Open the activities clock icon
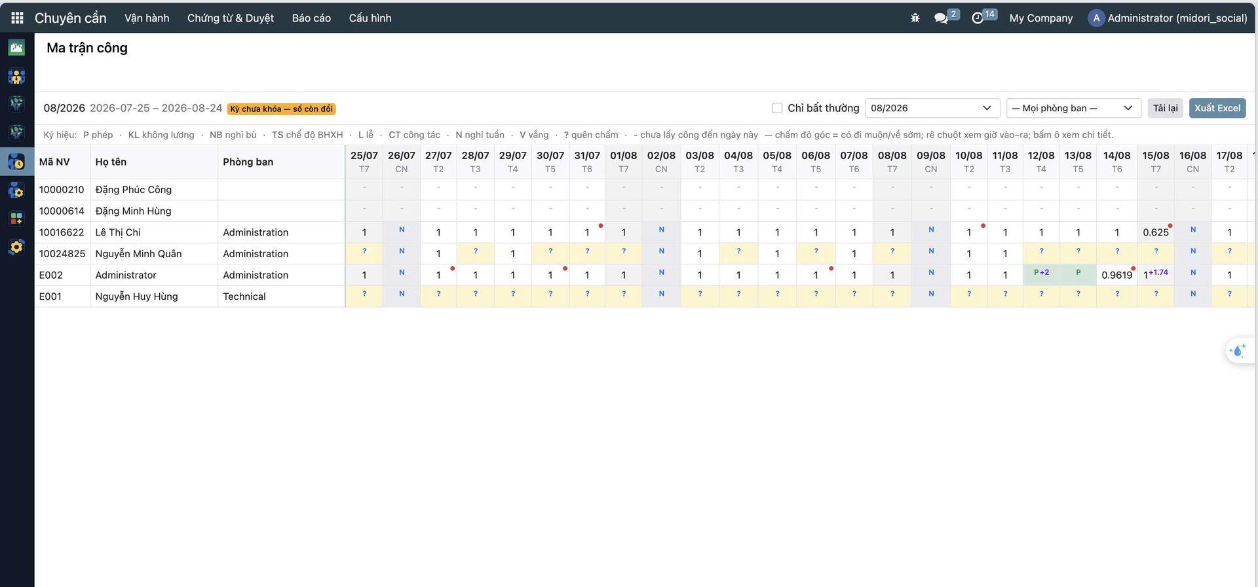 (978, 18)
